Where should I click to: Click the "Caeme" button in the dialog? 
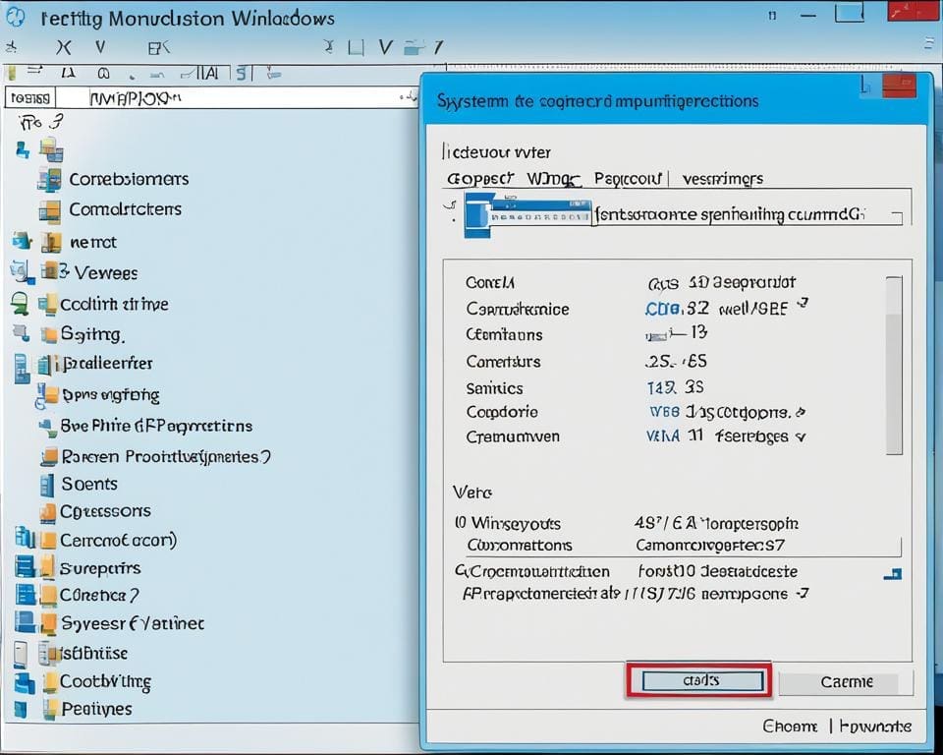(846, 683)
